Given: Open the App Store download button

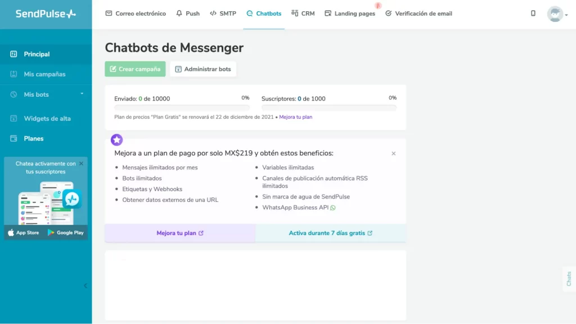Looking at the screenshot, I should (24, 232).
